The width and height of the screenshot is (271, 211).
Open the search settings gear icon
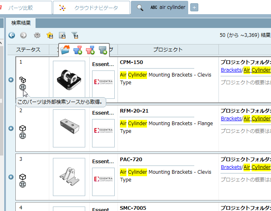[37, 35]
